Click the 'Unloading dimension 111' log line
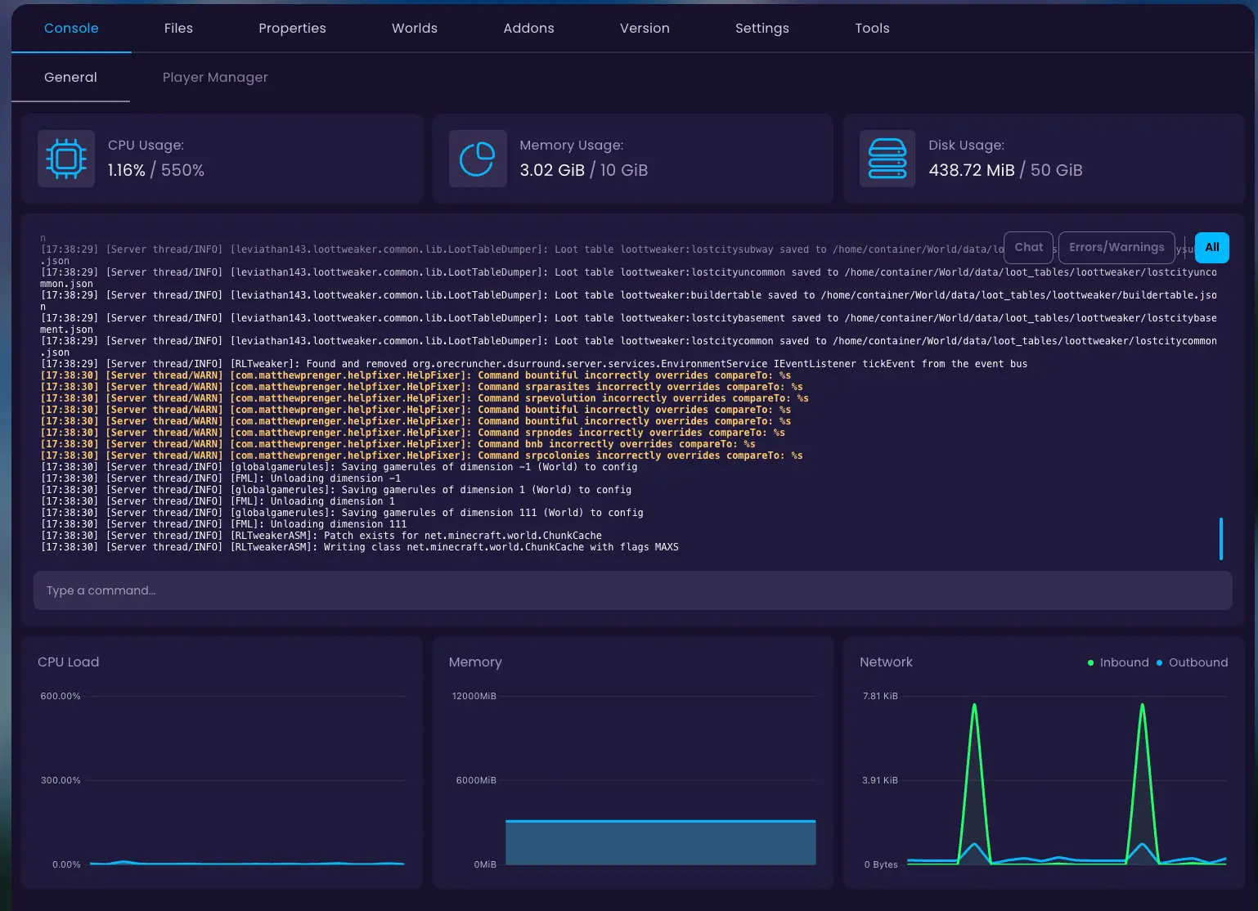 (x=224, y=524)
